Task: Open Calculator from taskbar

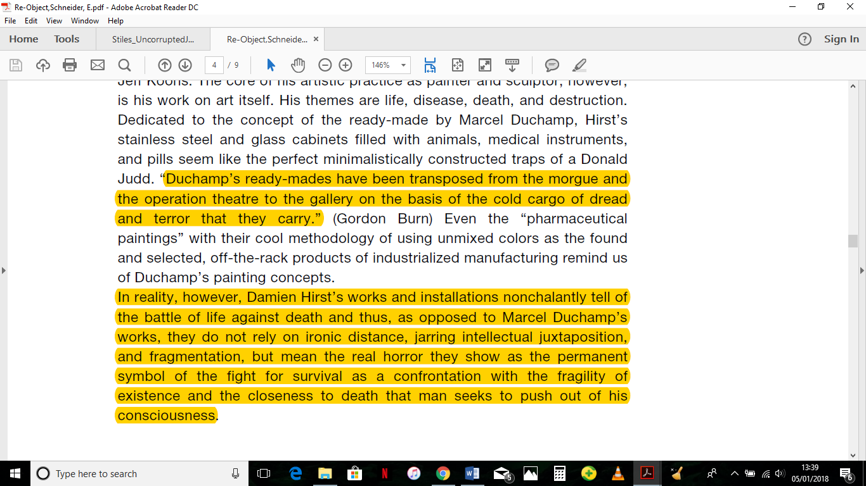Action: [560, 473]
